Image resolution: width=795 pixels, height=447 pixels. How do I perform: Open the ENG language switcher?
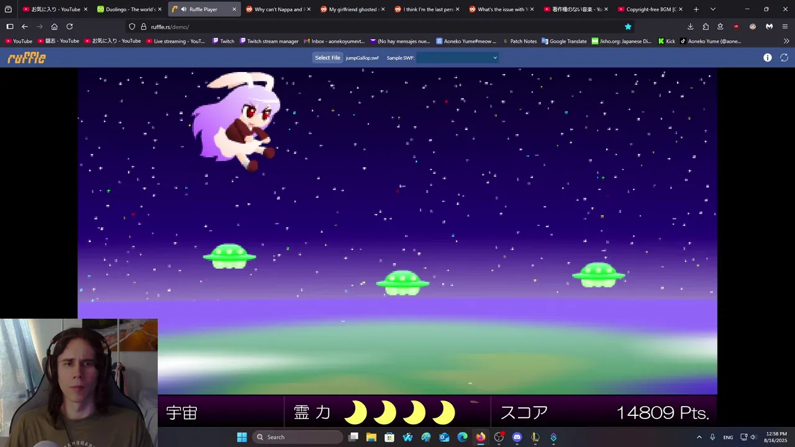coord(728,437)
